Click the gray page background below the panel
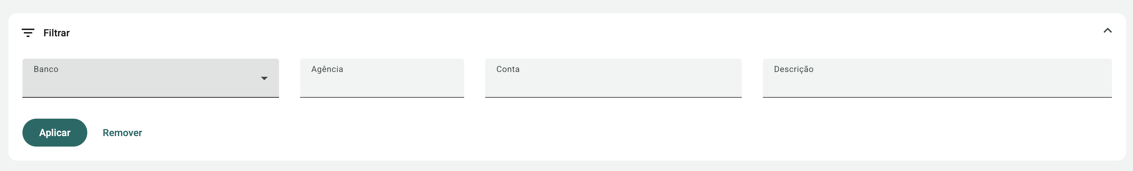The height and width of the screenshot is (171, 1133). click(566, 166)
